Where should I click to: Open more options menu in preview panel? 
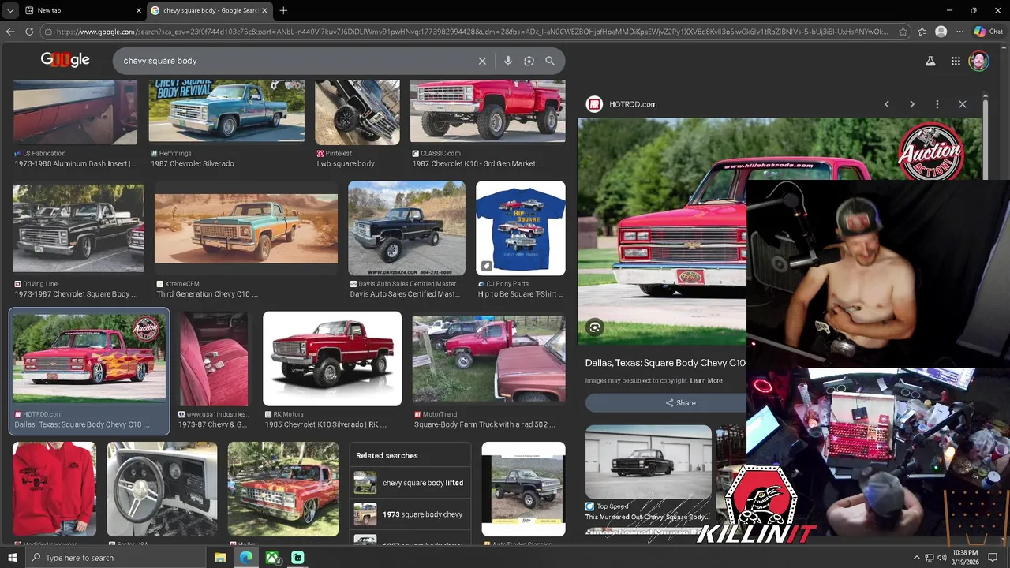click(937, 104)
